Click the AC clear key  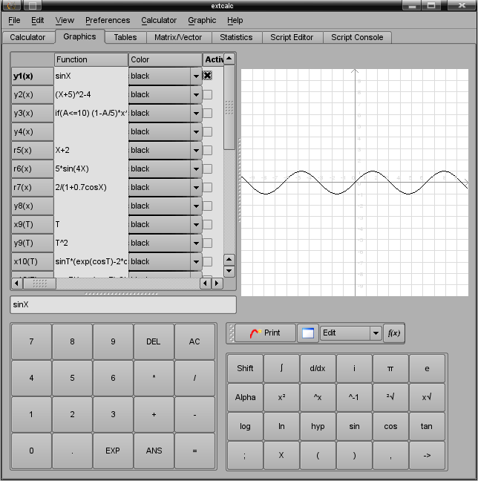[x=194, y=341]
